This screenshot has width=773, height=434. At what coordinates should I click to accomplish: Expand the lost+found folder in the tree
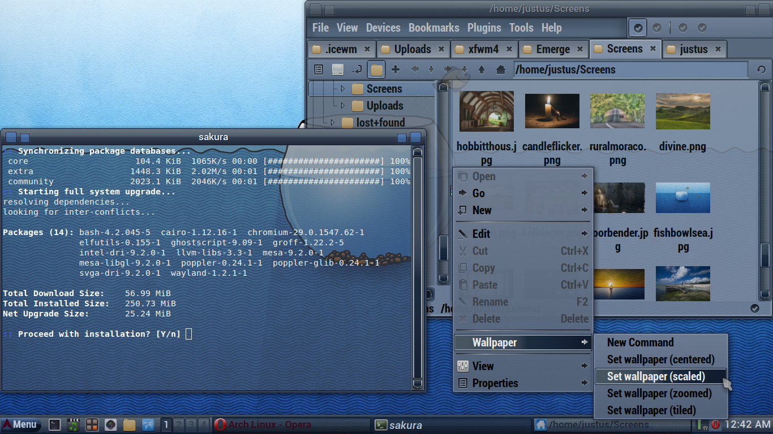point(332,123)
